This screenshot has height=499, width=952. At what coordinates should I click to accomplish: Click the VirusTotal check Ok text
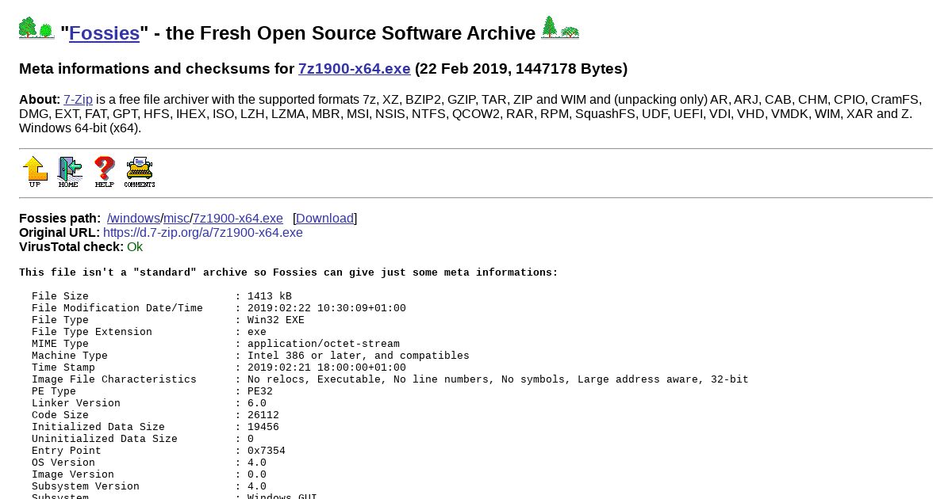tap(135, 247)
